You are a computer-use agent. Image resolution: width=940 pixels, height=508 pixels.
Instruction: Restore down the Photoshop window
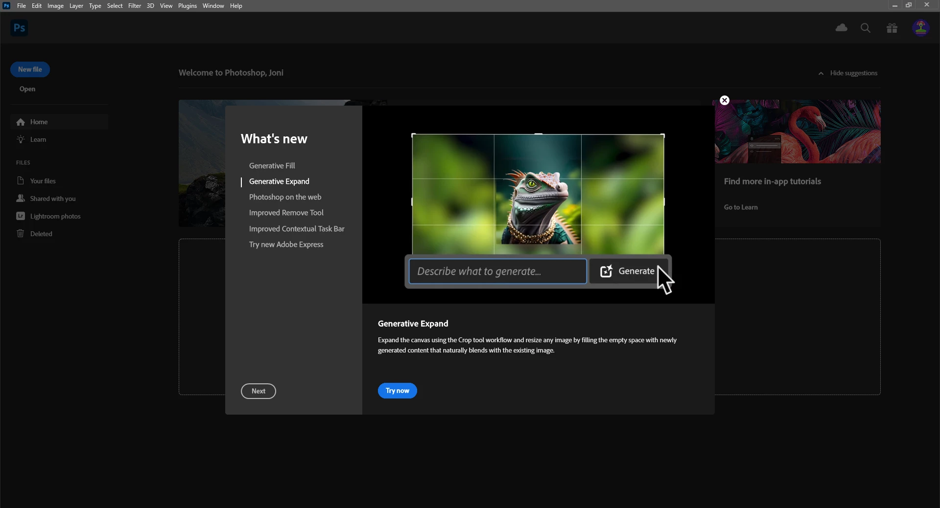909,5
